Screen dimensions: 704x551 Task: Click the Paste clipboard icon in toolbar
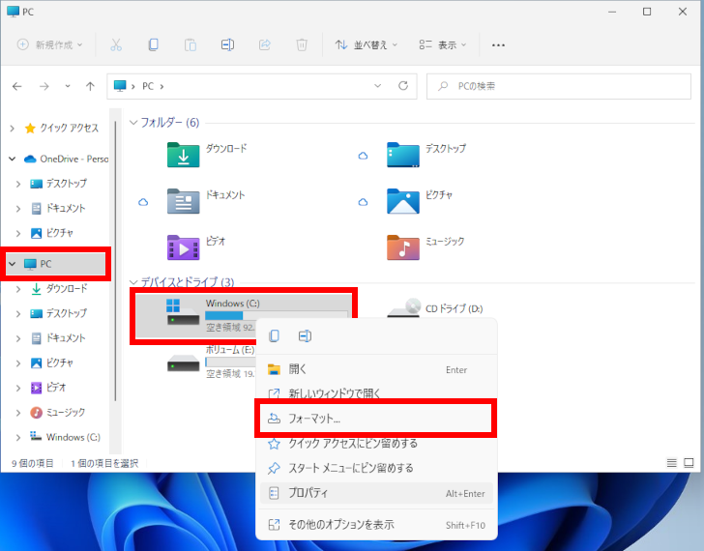(191, 44)
